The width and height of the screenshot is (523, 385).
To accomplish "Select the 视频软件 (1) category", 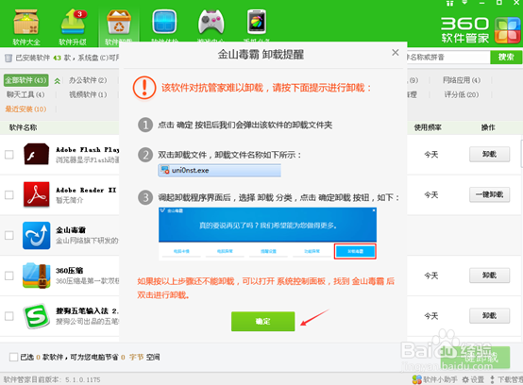I will 88,94.
